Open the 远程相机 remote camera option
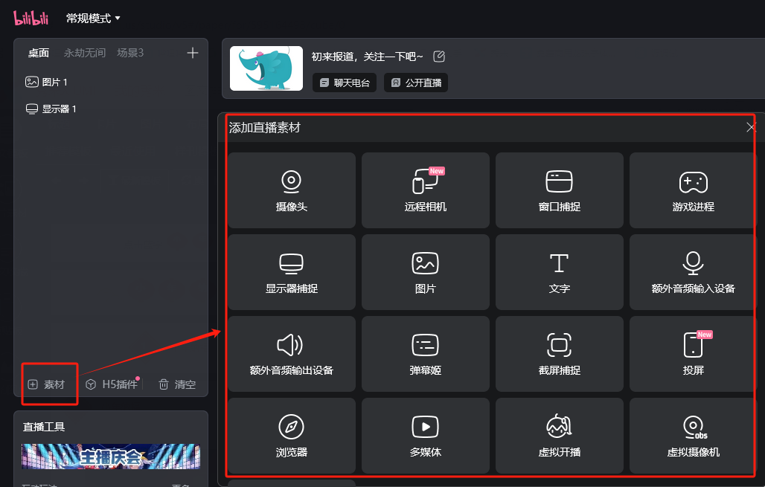 pyautogui.click(x=425, y=190)
